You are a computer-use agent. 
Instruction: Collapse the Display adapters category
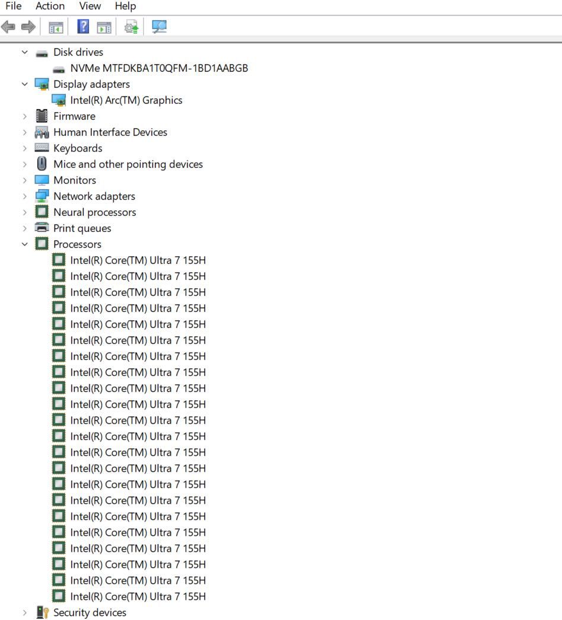(x=25, y=84)
